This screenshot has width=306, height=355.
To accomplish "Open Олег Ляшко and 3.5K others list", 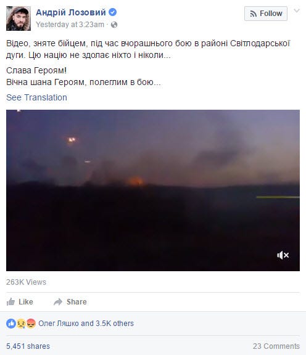I will (x=86, y=324).
